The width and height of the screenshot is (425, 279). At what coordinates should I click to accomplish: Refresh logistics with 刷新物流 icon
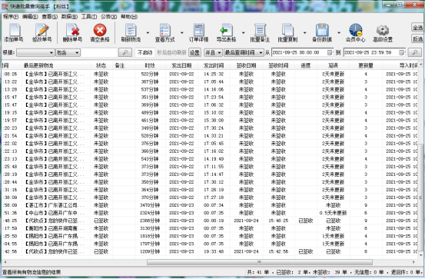(131, 32)
